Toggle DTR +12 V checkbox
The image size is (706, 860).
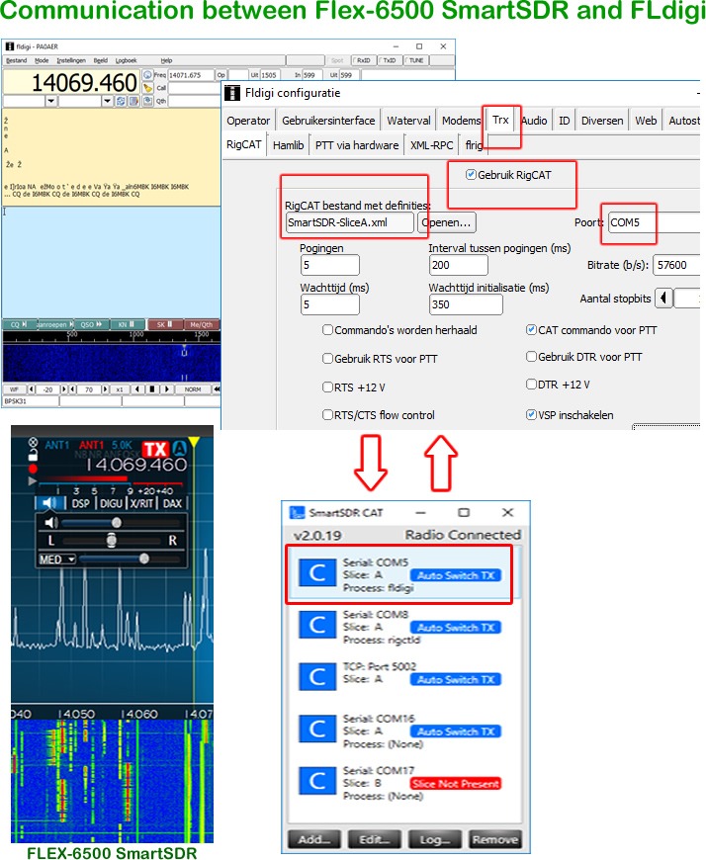point(531,384)
